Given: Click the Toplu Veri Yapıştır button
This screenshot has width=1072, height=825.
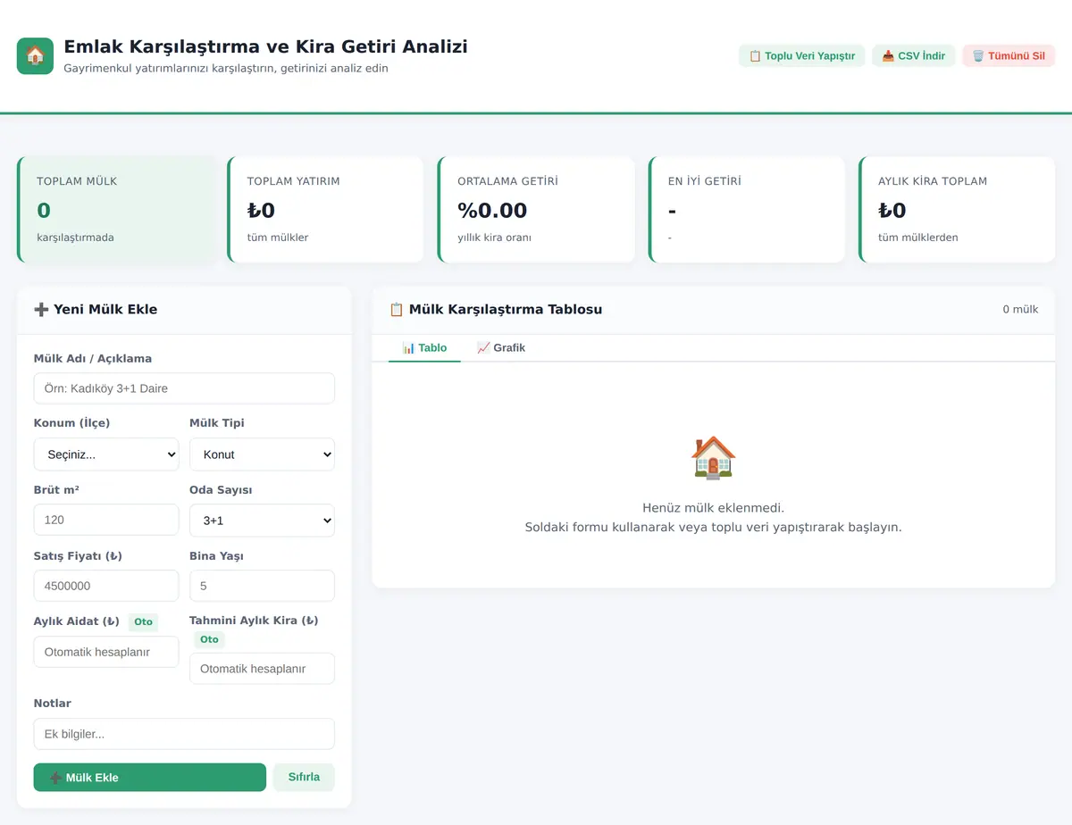Looking at the screenshot, I should pyautogui.click(x=802, y=56).
